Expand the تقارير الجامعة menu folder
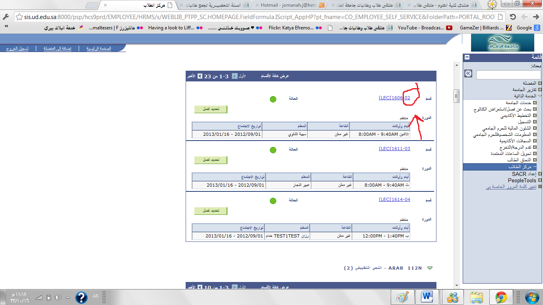 (x=539, y=90)
